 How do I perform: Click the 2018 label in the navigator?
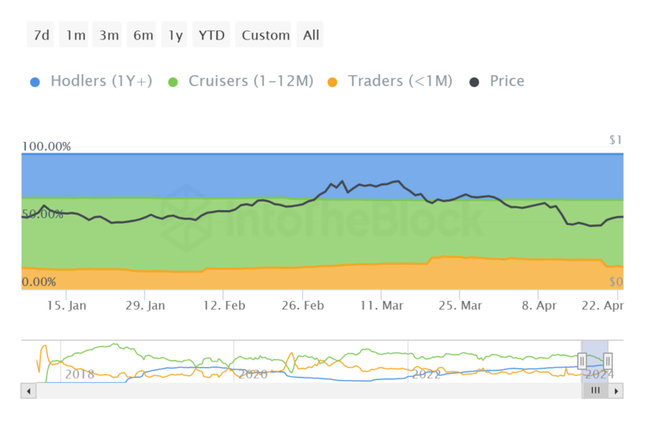point(79,374)
